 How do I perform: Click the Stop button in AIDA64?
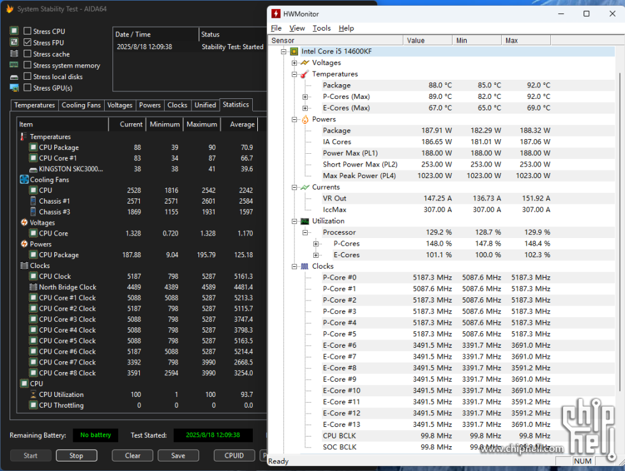tap(77, 456)
